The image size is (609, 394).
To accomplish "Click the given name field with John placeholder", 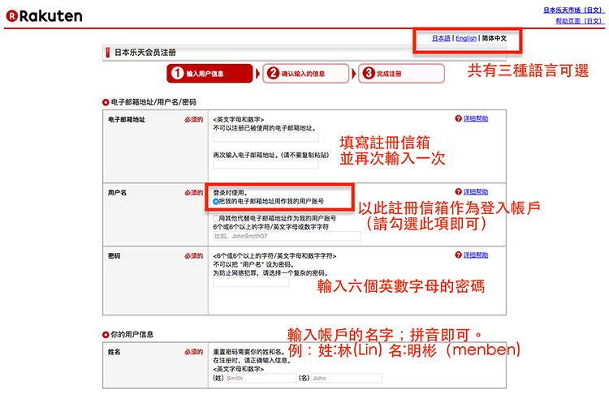I will (347, 378).
